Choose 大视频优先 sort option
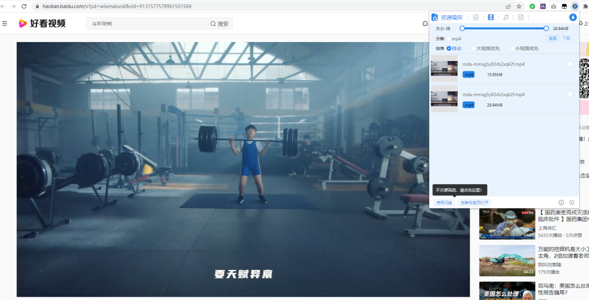The height and width of the screenshot is (300, 589). click(473, 49)
